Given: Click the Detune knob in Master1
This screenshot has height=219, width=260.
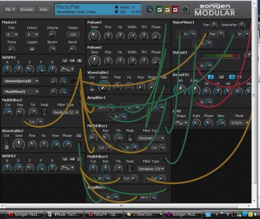Looking at the screenshot, I should click(52, 34).
